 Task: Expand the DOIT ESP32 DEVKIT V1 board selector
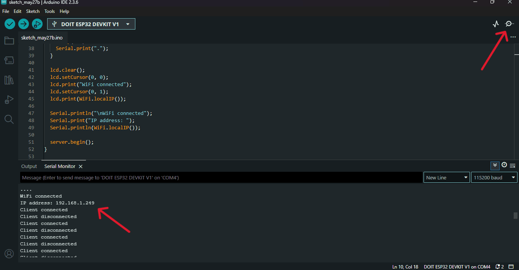point(91,24)
